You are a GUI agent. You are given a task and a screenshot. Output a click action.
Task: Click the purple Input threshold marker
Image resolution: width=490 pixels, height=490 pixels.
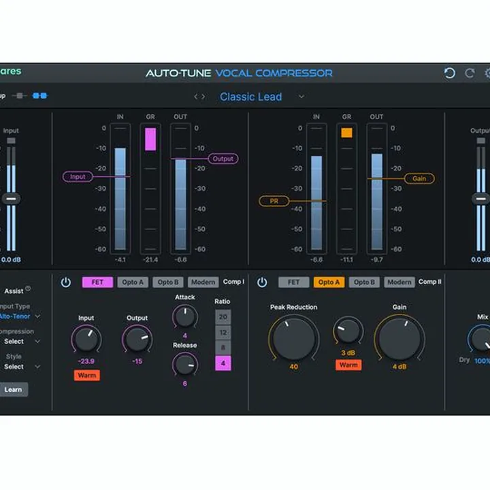tap(78, 177)
